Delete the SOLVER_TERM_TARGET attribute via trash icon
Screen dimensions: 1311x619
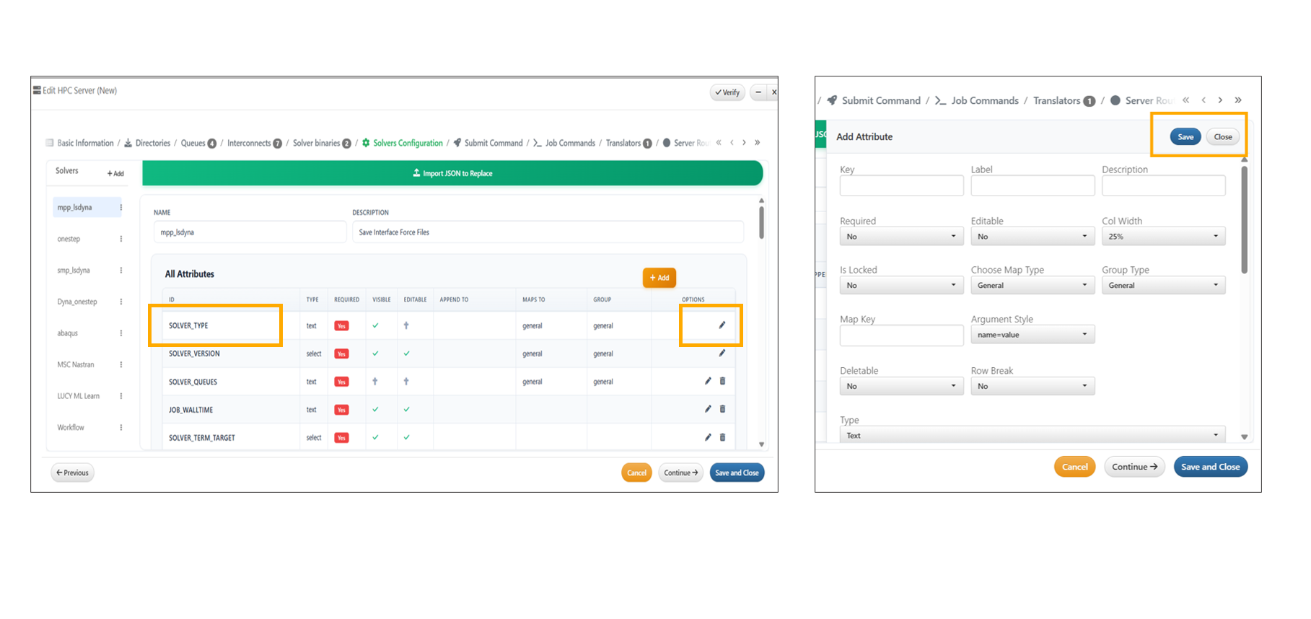(x=722, y=437)
